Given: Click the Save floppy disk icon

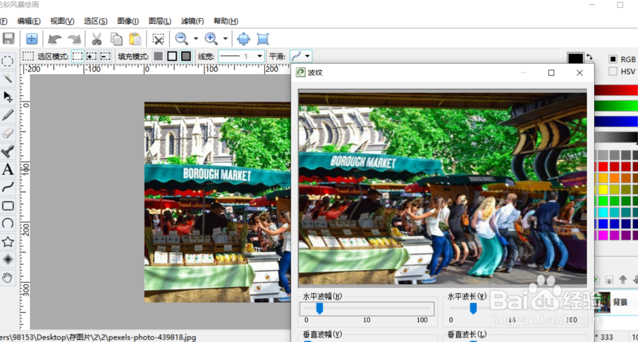Looking at the screenshot, I should [x=8, y=39].
